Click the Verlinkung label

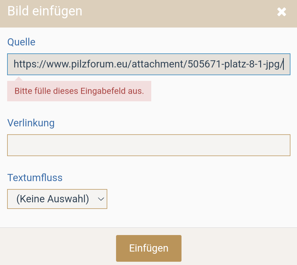coord(31,123)
